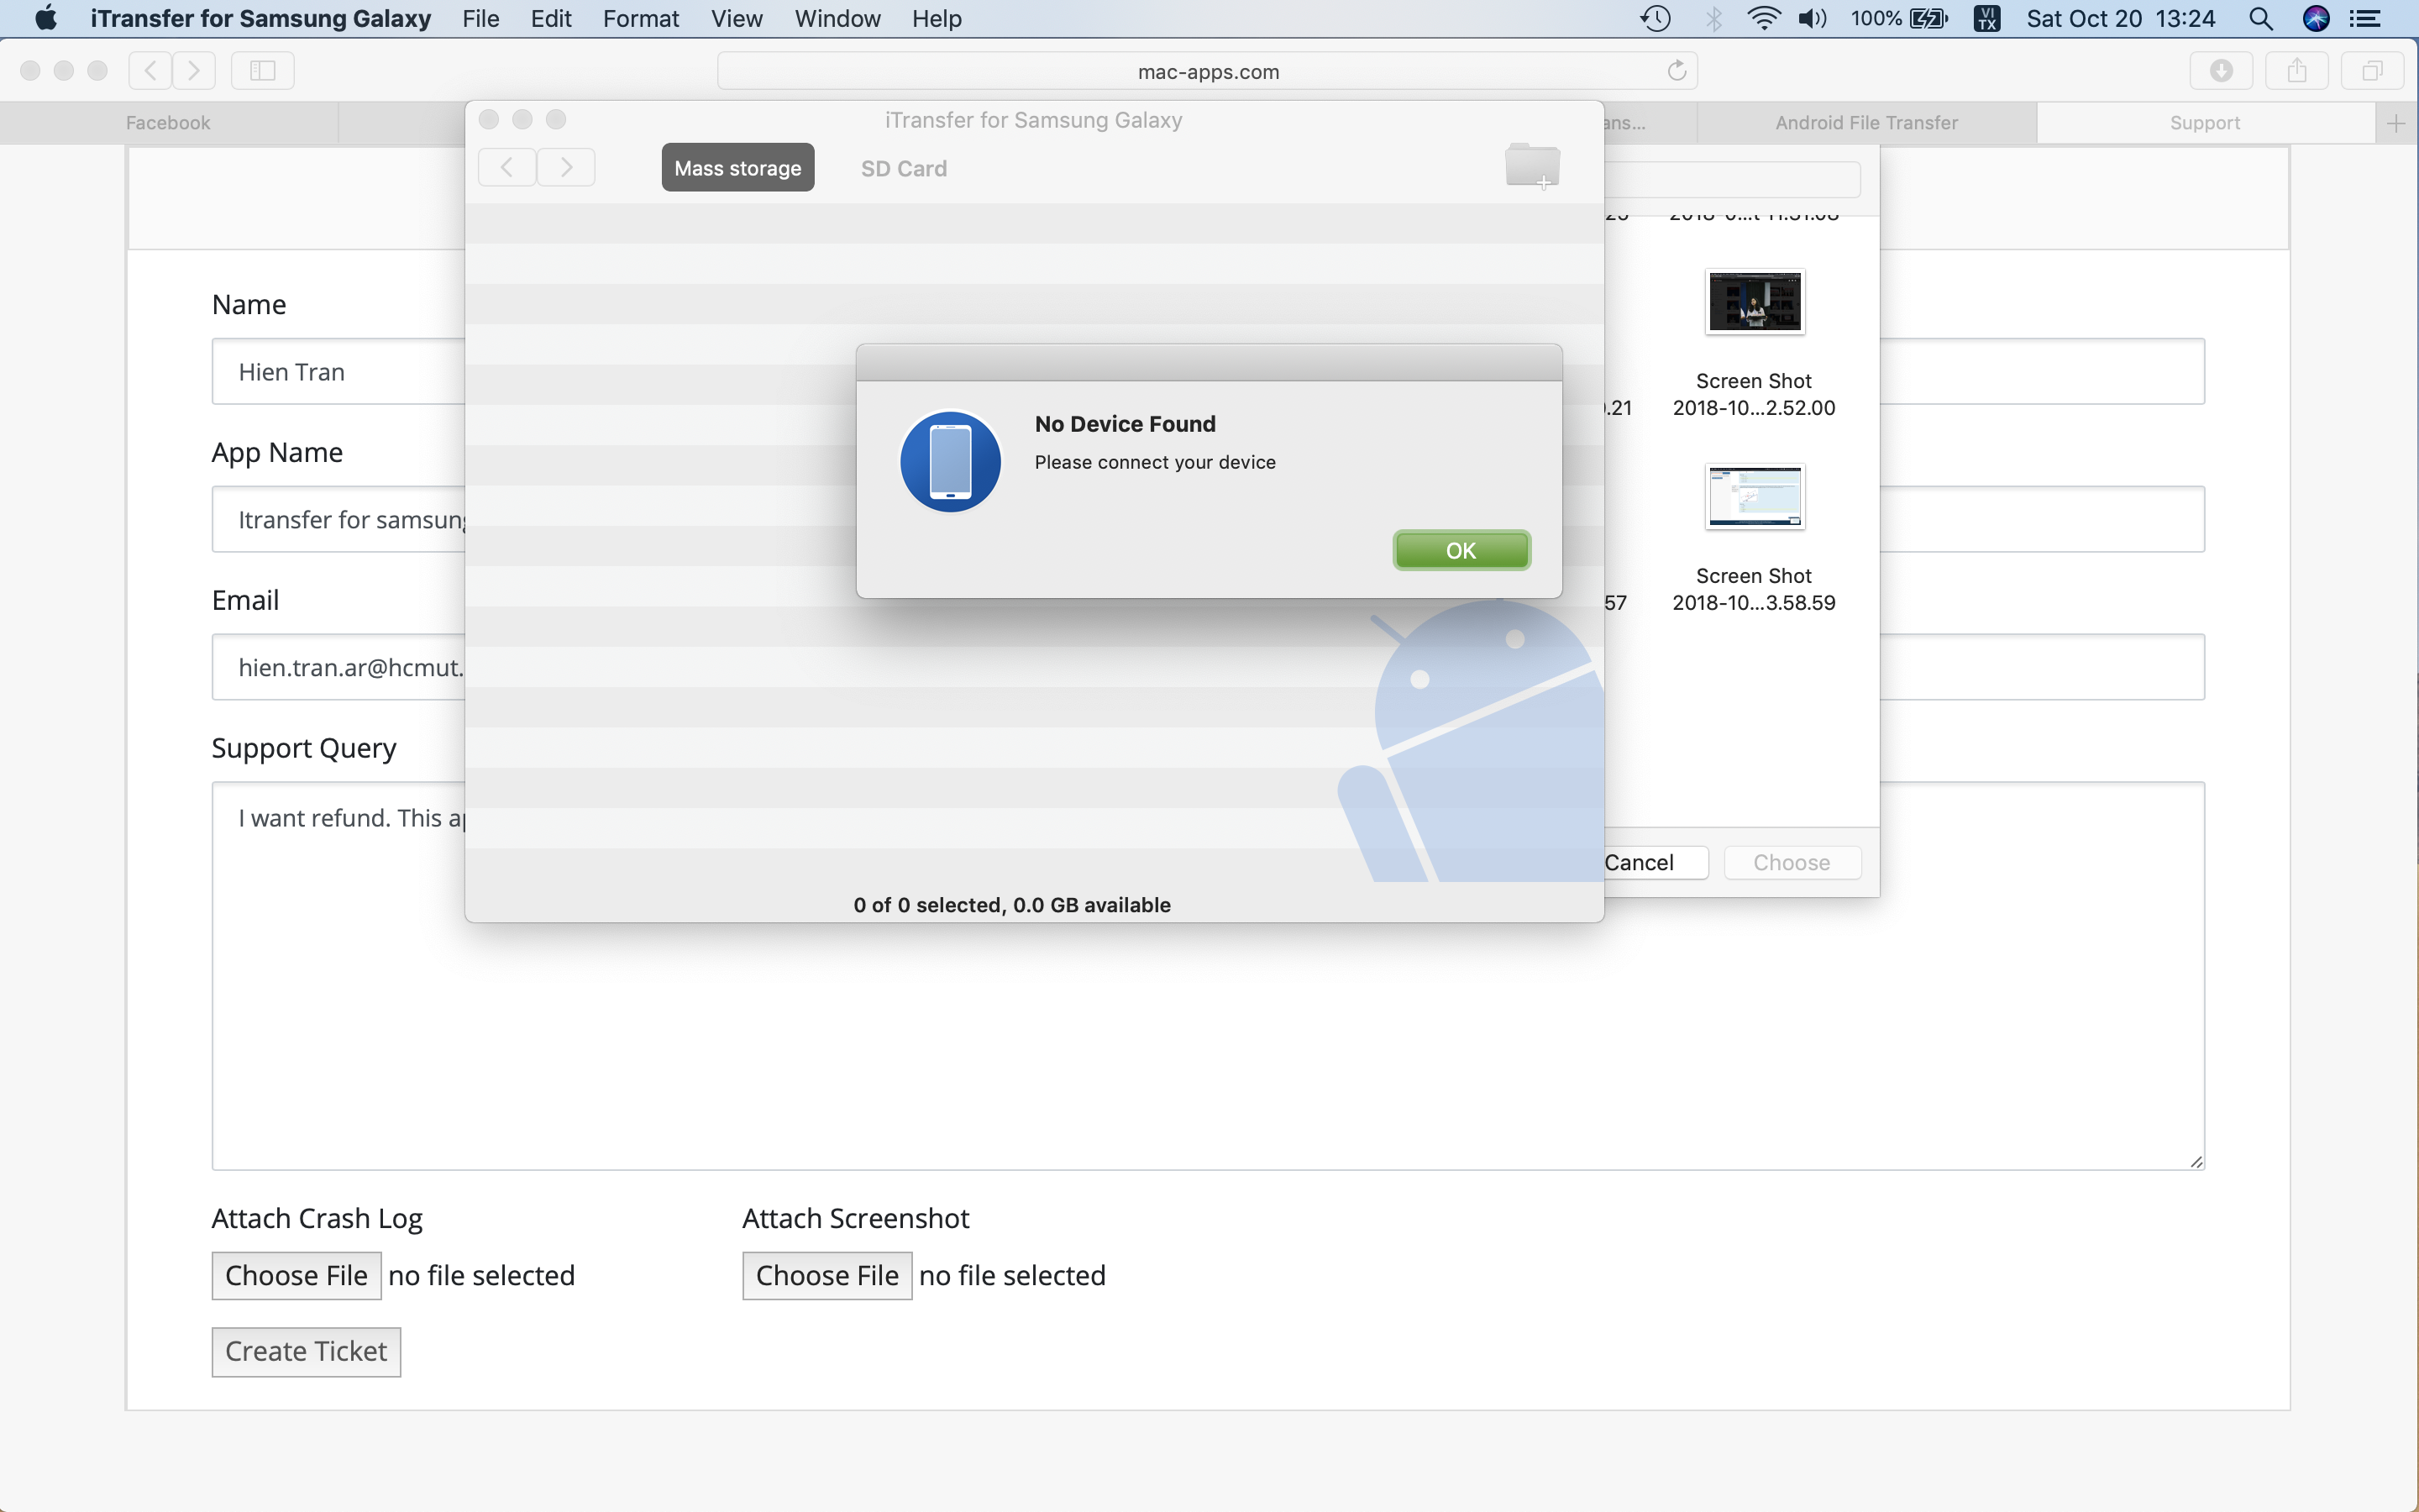Click the volume icon in menu bar

tap(1813, 18)
